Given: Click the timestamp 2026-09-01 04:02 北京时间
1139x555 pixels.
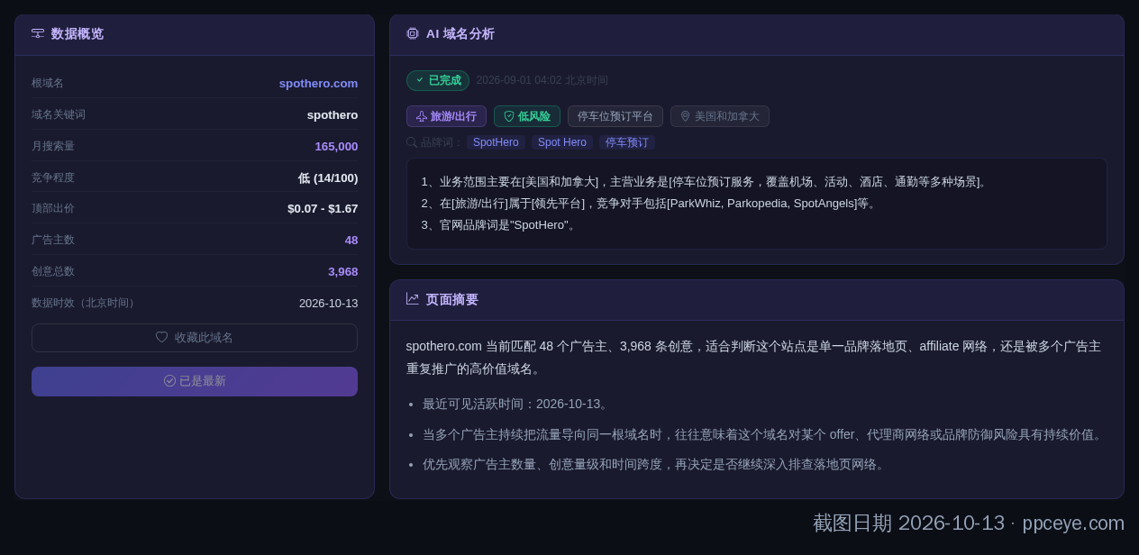Looking at the screenshot, I should (x=542, y=80).
